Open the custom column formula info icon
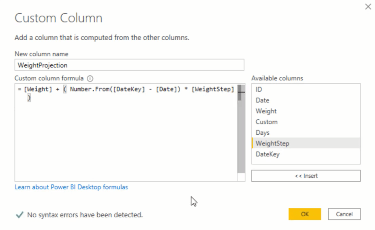The image size is (375, 230). pyautogui.click(x=90, y=78)
